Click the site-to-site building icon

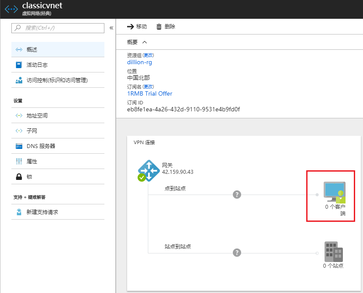(x=333, y=251)
